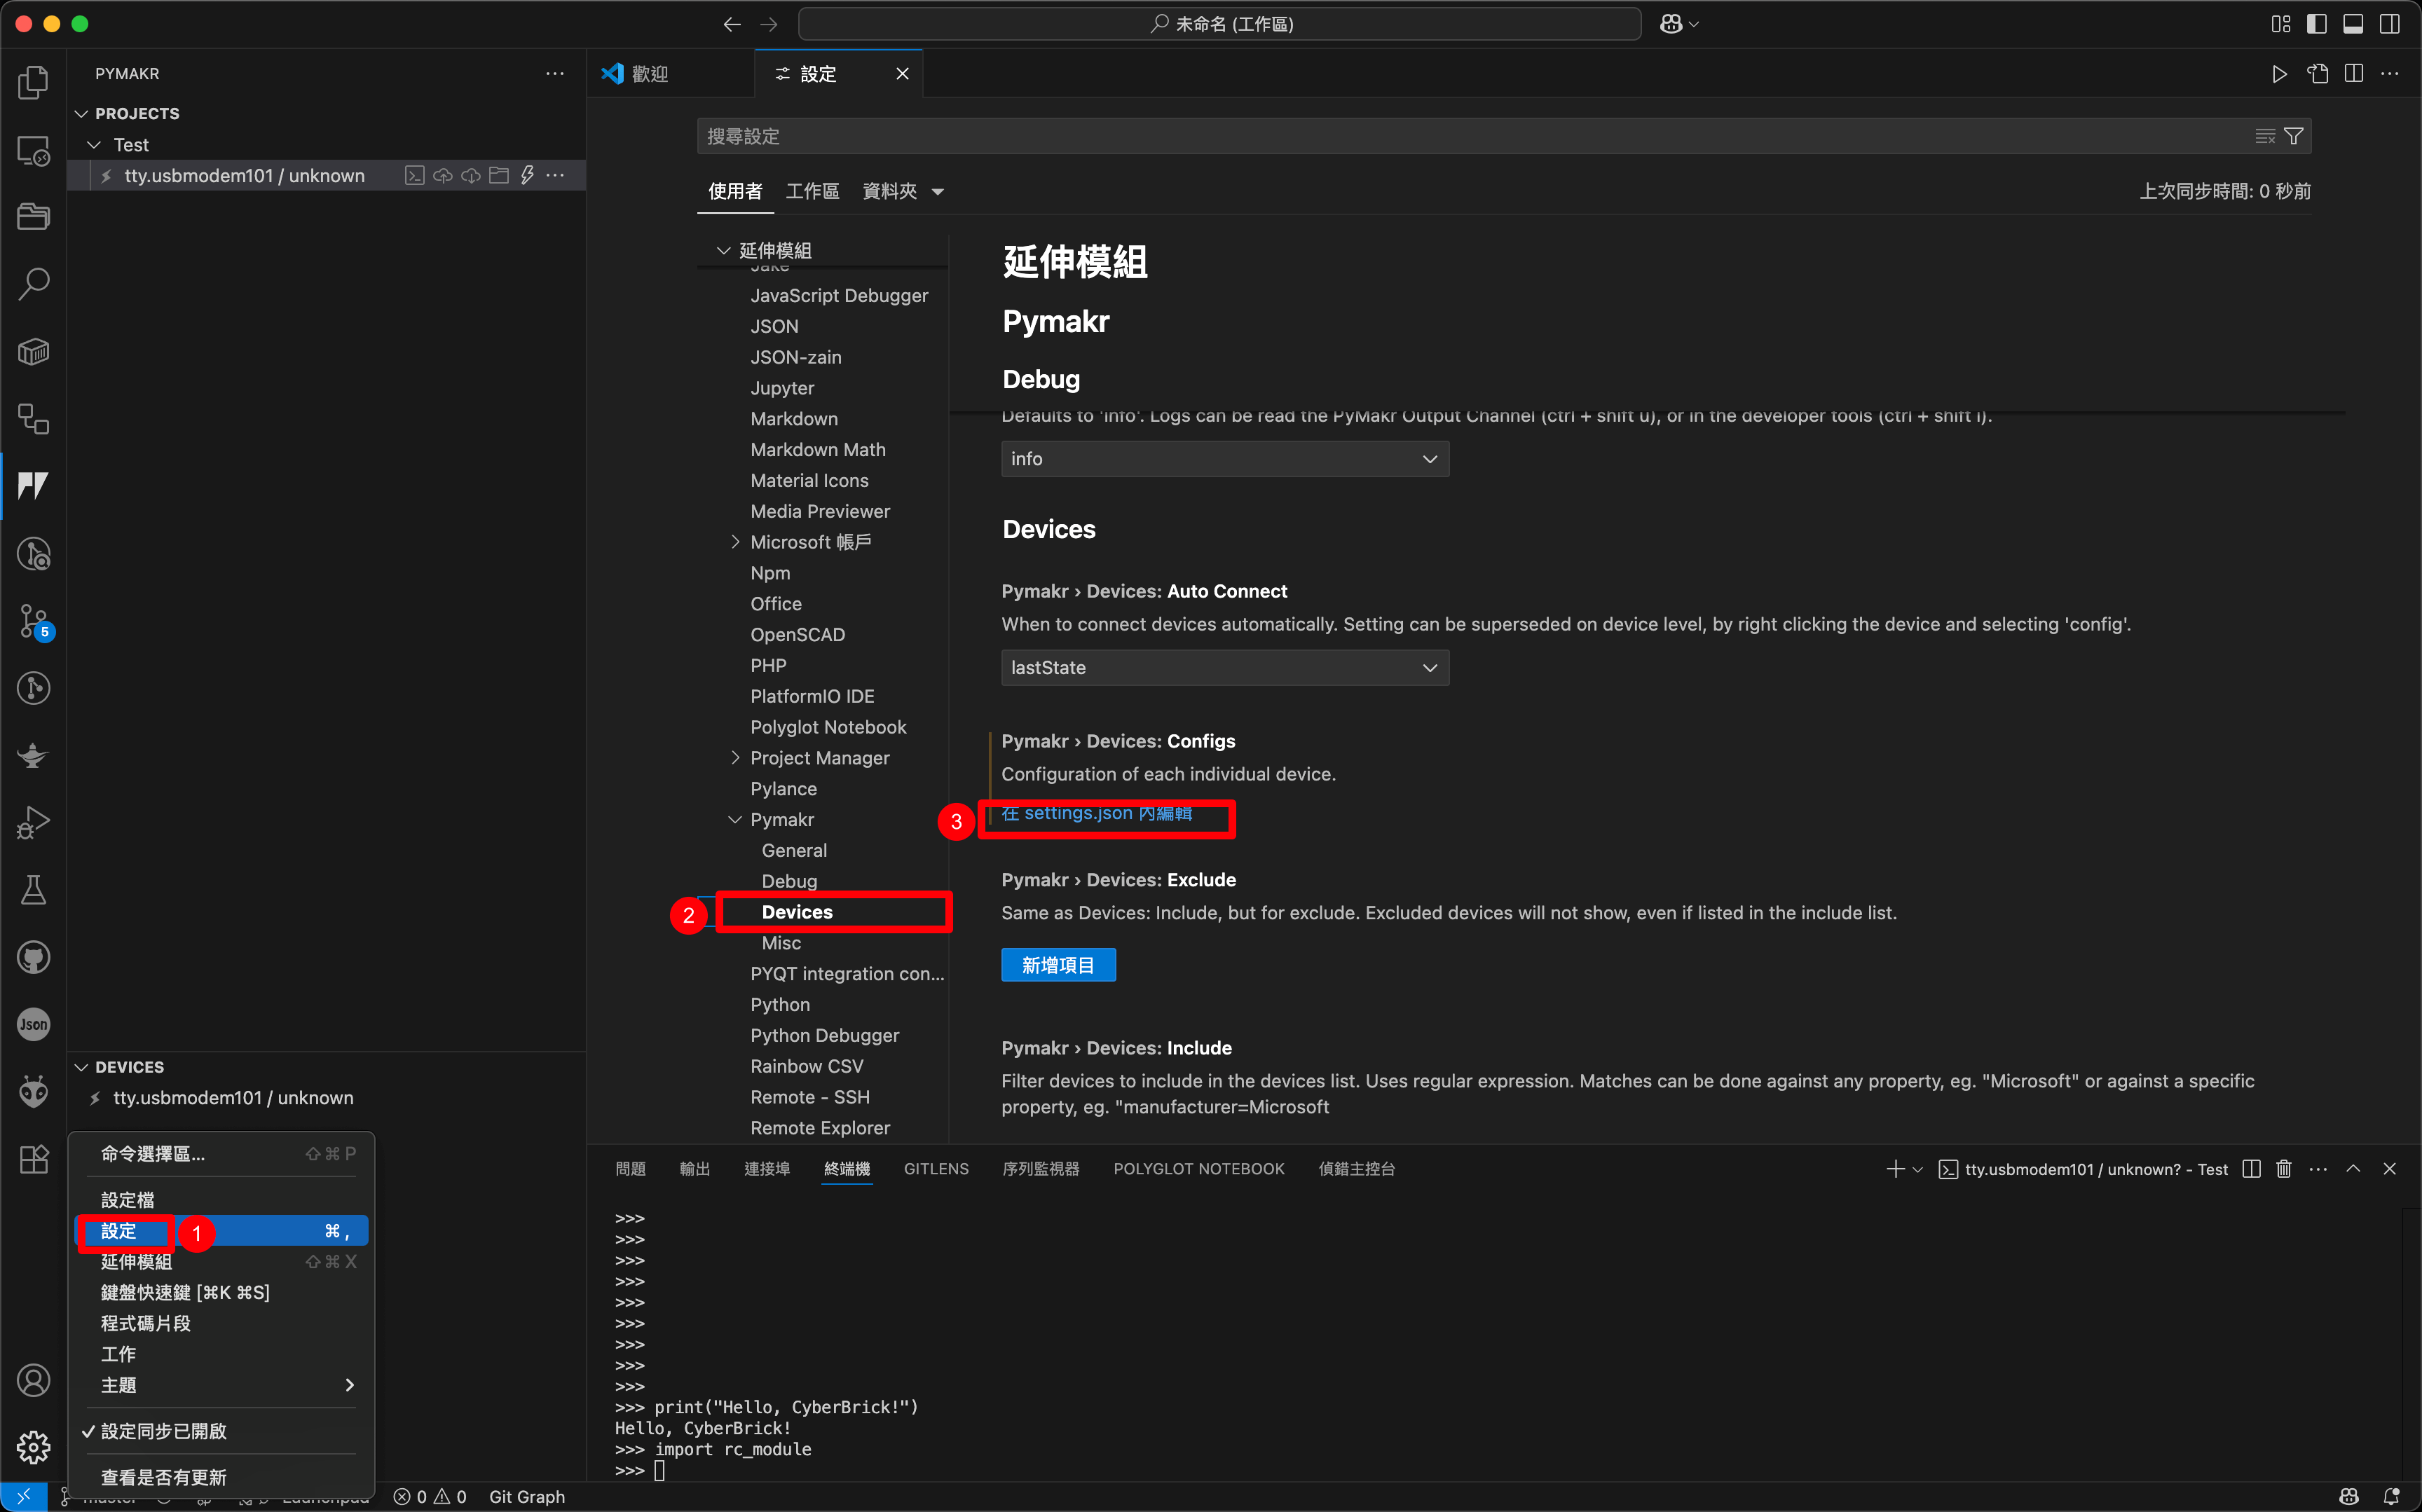Add a new terminal with plus icon
Viewport: 2422px width, 1512px height.
[1895, 1169]
